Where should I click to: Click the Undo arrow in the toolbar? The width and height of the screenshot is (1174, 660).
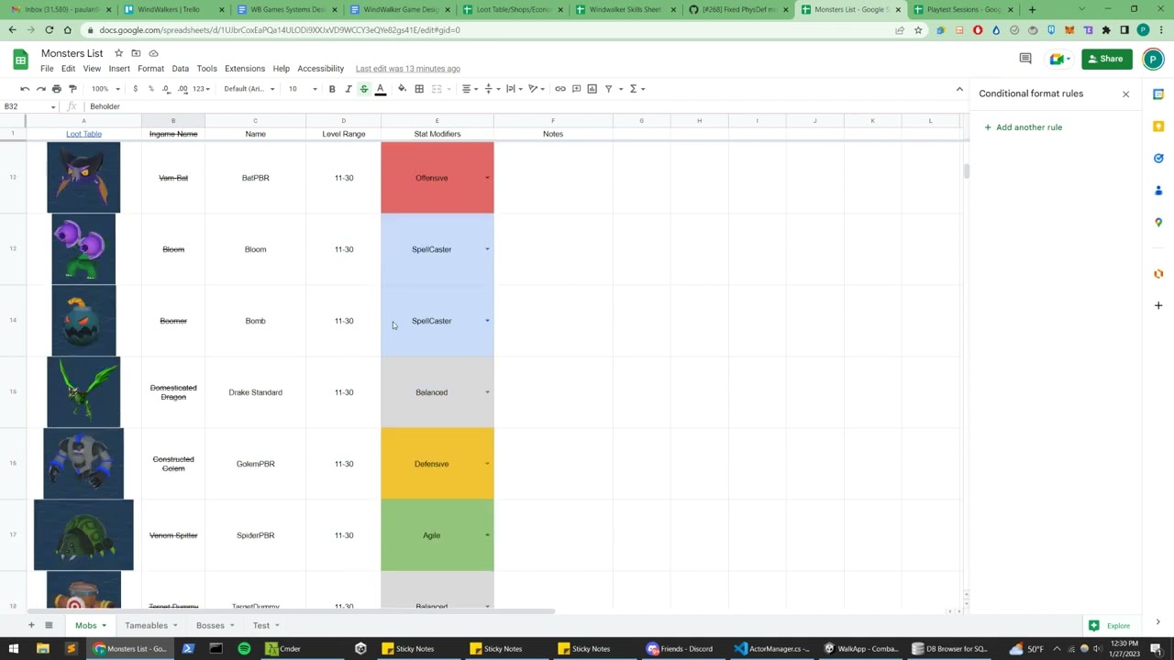(x=25, y=89)
